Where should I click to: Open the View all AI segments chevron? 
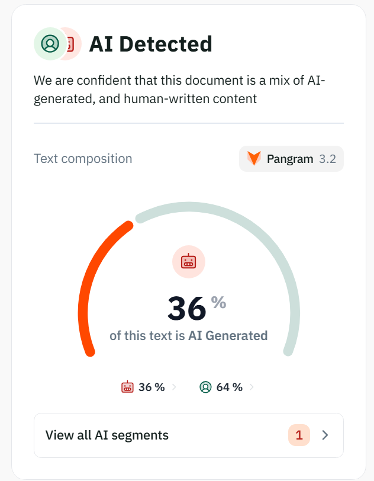tap(325, 435)
